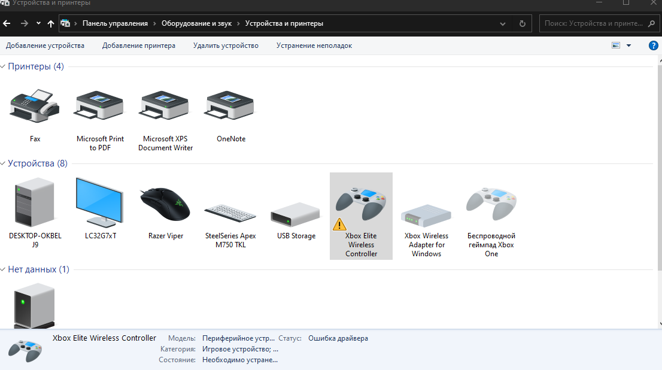Screen dimensions: 662x370
Task: Open the recent locations dropdown arrow
Action: point(38,24)
